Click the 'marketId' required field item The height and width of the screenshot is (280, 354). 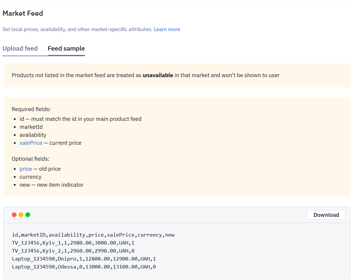click(x=31, y=127)
